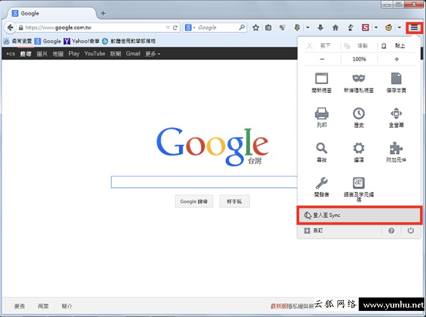This screenshot has height=317, width=426.
Task: Click the back navigation arrow
Action: [10, 27]
